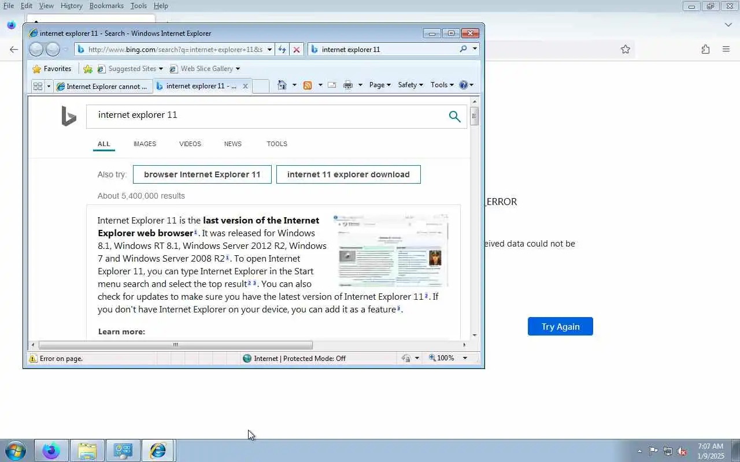Open the Windows Start orb

point(15,450)
